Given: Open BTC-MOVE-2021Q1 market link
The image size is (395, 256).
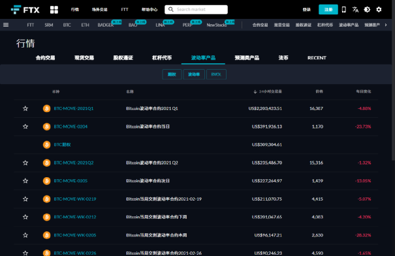Looking at the screenshot, I should pyautogui.click(x=74, y=109).
